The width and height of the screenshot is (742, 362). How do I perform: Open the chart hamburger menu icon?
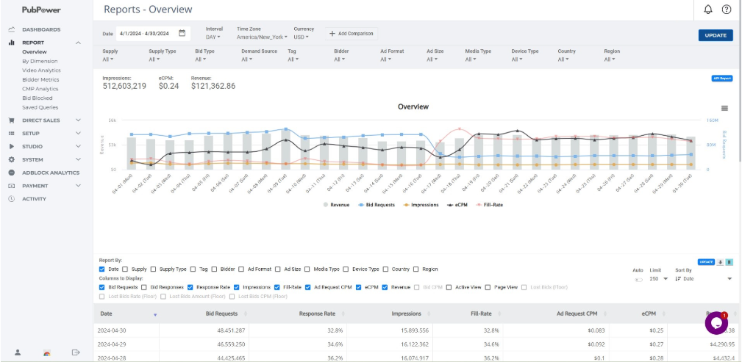coord(724,108)
